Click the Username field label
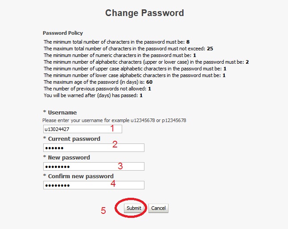The width and height of the screenshot is (288, 229). tap(62, 113)
